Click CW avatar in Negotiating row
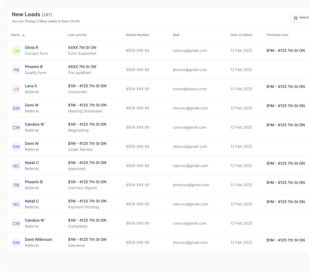 pos(16,128)
